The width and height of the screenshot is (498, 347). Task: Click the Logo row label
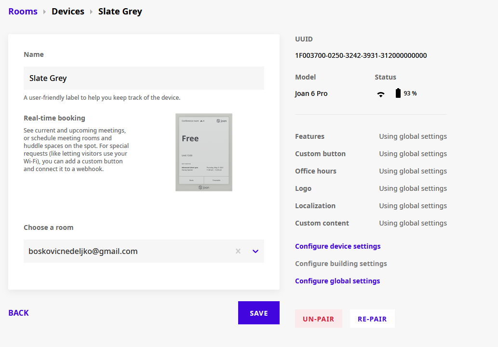(x=303, y=188)
